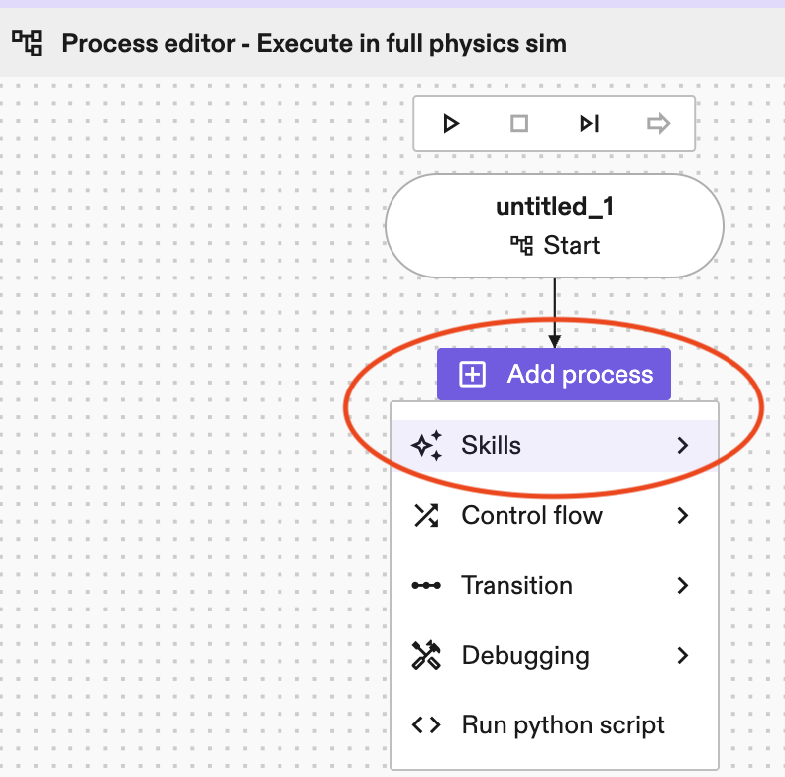
Task: Click the stop square icon
Action: tap(519, 124)
